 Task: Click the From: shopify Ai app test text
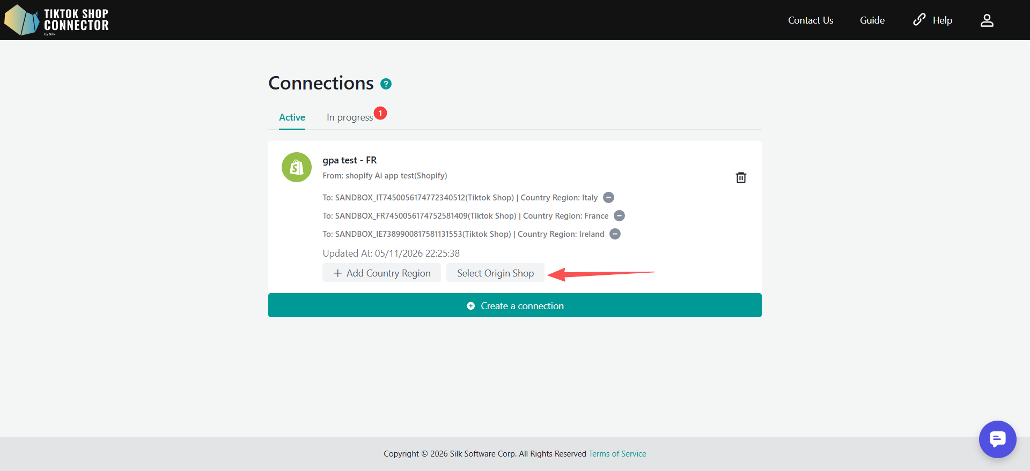[385, 176]
